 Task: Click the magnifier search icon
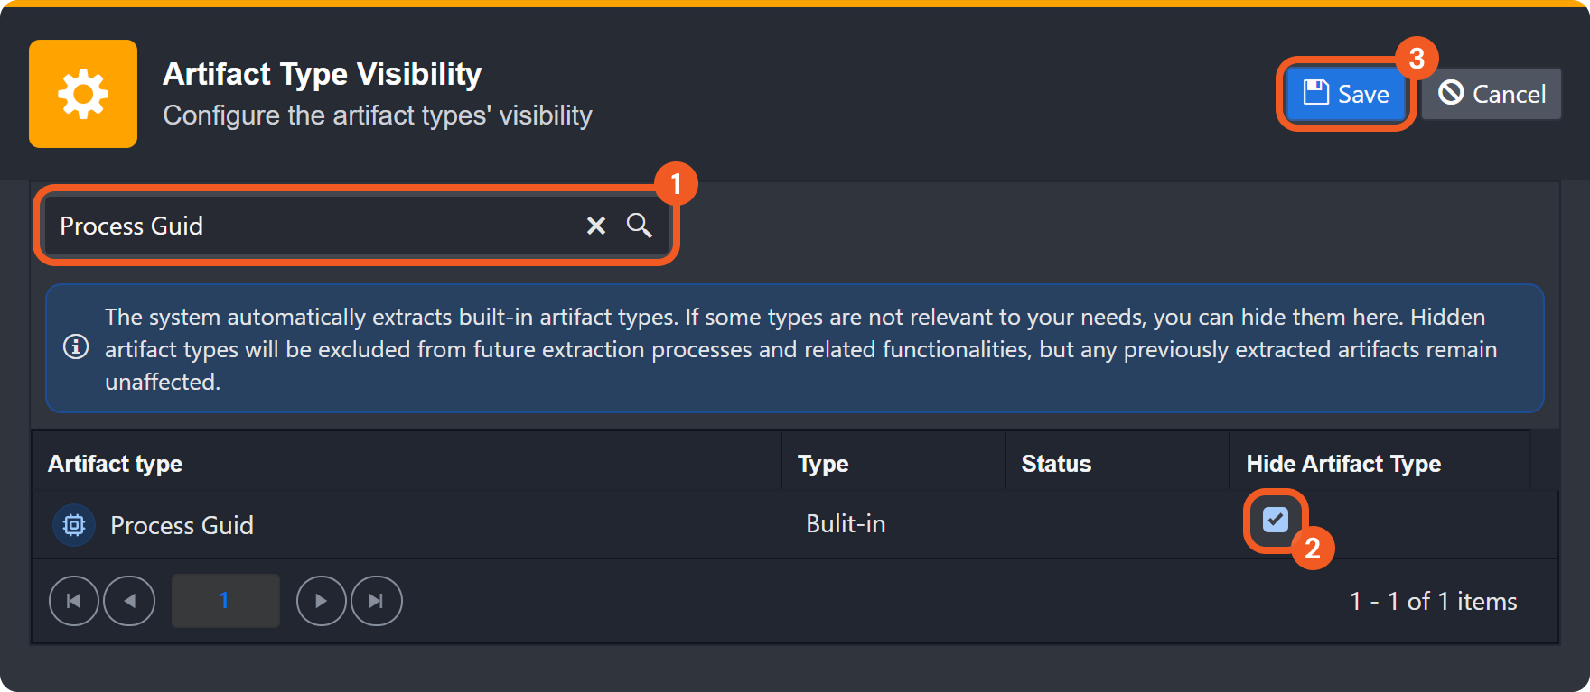pos(640,226)
